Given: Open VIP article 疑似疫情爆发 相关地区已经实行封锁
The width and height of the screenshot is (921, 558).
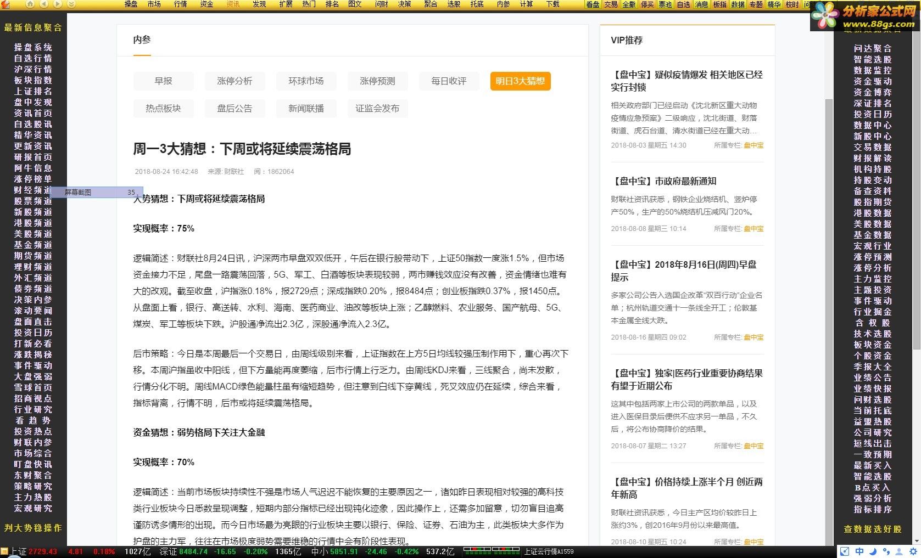Looking at the screenshot, I should [x=686, y=81].
